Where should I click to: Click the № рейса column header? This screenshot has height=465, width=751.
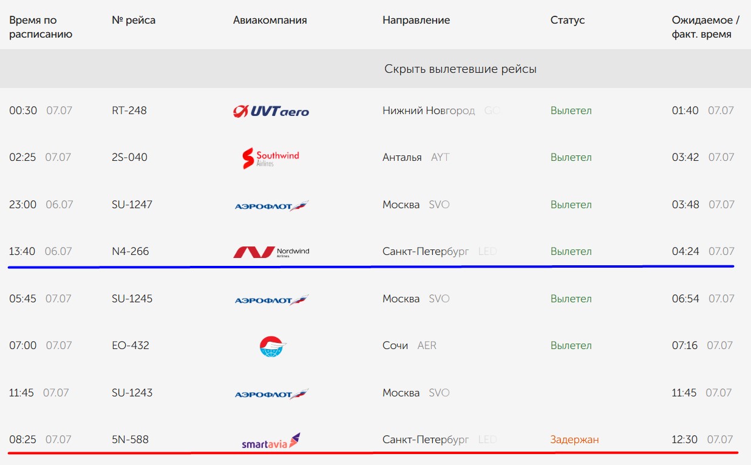click(134, 20)
